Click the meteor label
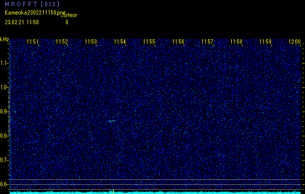 click(69, 16)
